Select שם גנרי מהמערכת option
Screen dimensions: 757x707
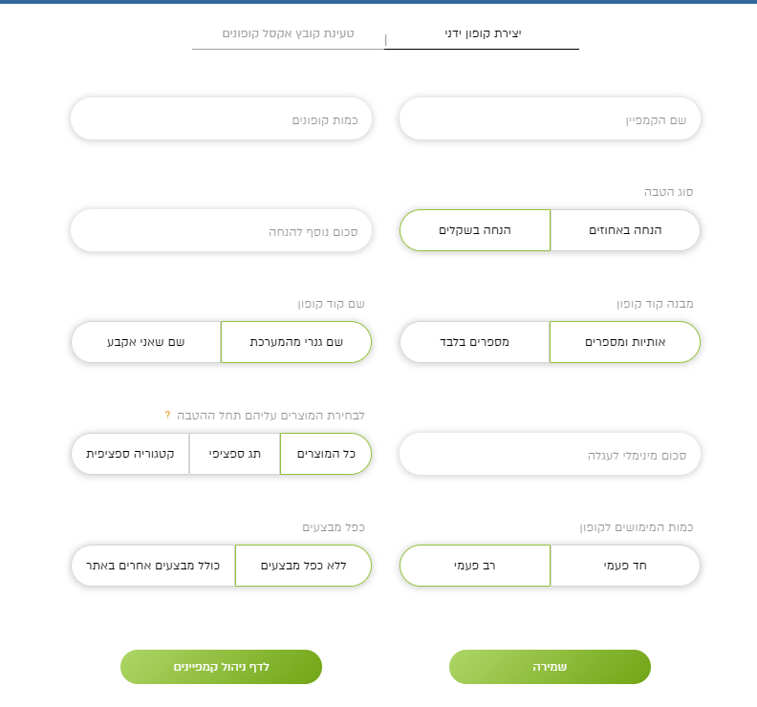pyautogui.click(x=296, y=342)
